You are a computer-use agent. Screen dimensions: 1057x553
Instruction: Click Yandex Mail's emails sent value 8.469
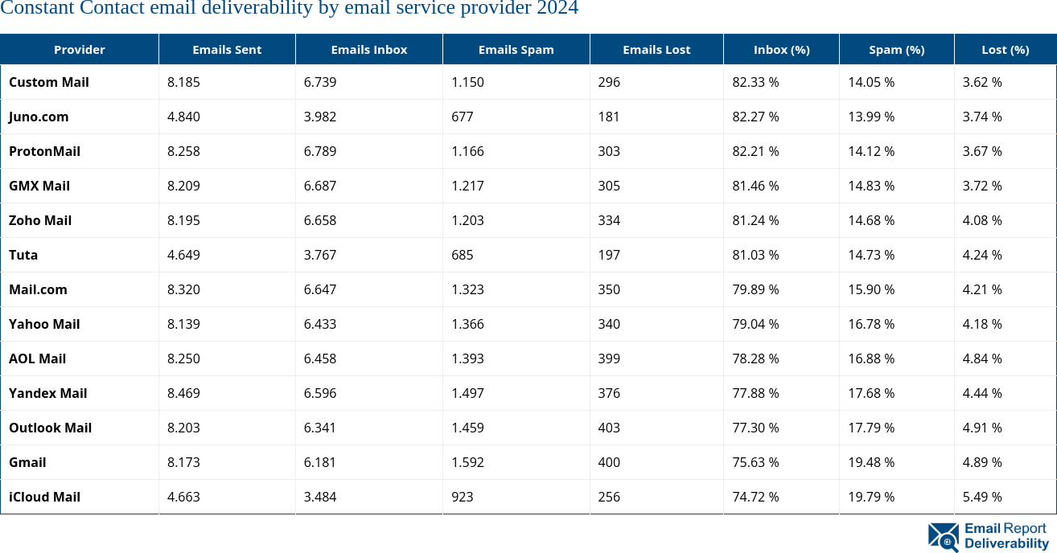pos(183,393)
